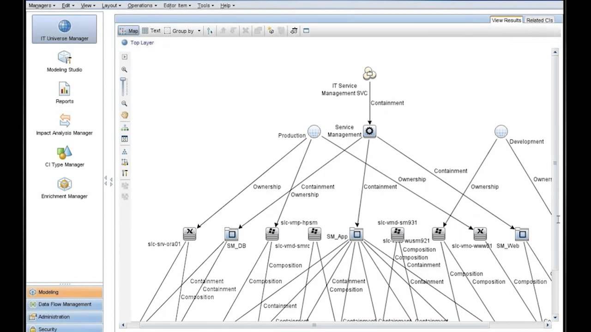Open the Modeling section
Viewport: 591px width, 332px height.
point(64,292)
